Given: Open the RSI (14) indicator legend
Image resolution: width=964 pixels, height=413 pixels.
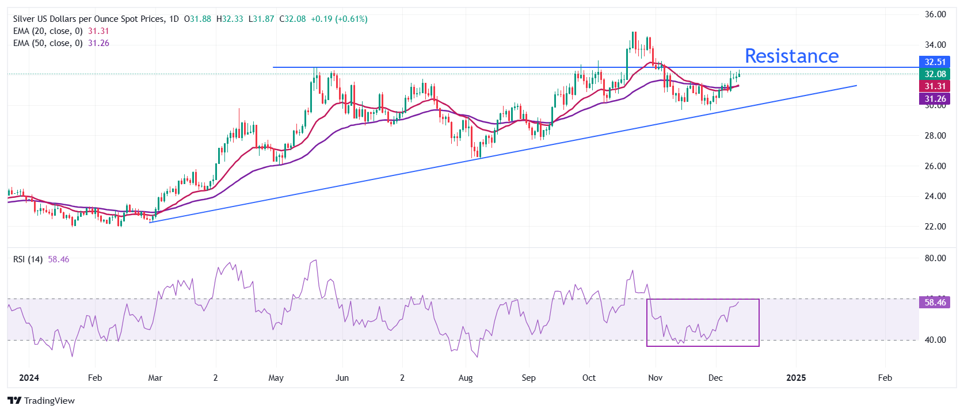Looking at the screenshot, I should 28,259.
